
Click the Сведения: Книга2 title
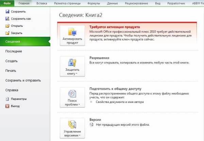[x=81, y=15]
